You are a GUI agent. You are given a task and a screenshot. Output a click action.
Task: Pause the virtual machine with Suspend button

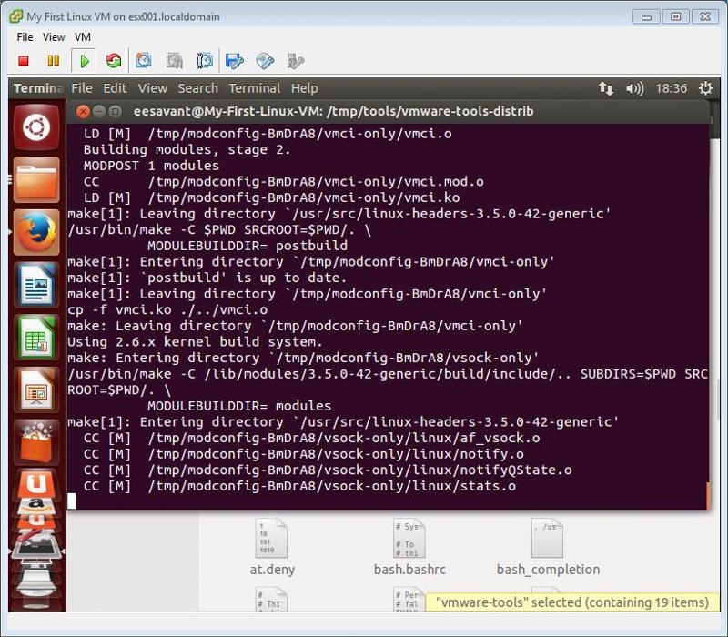click(x=54, y=61)
